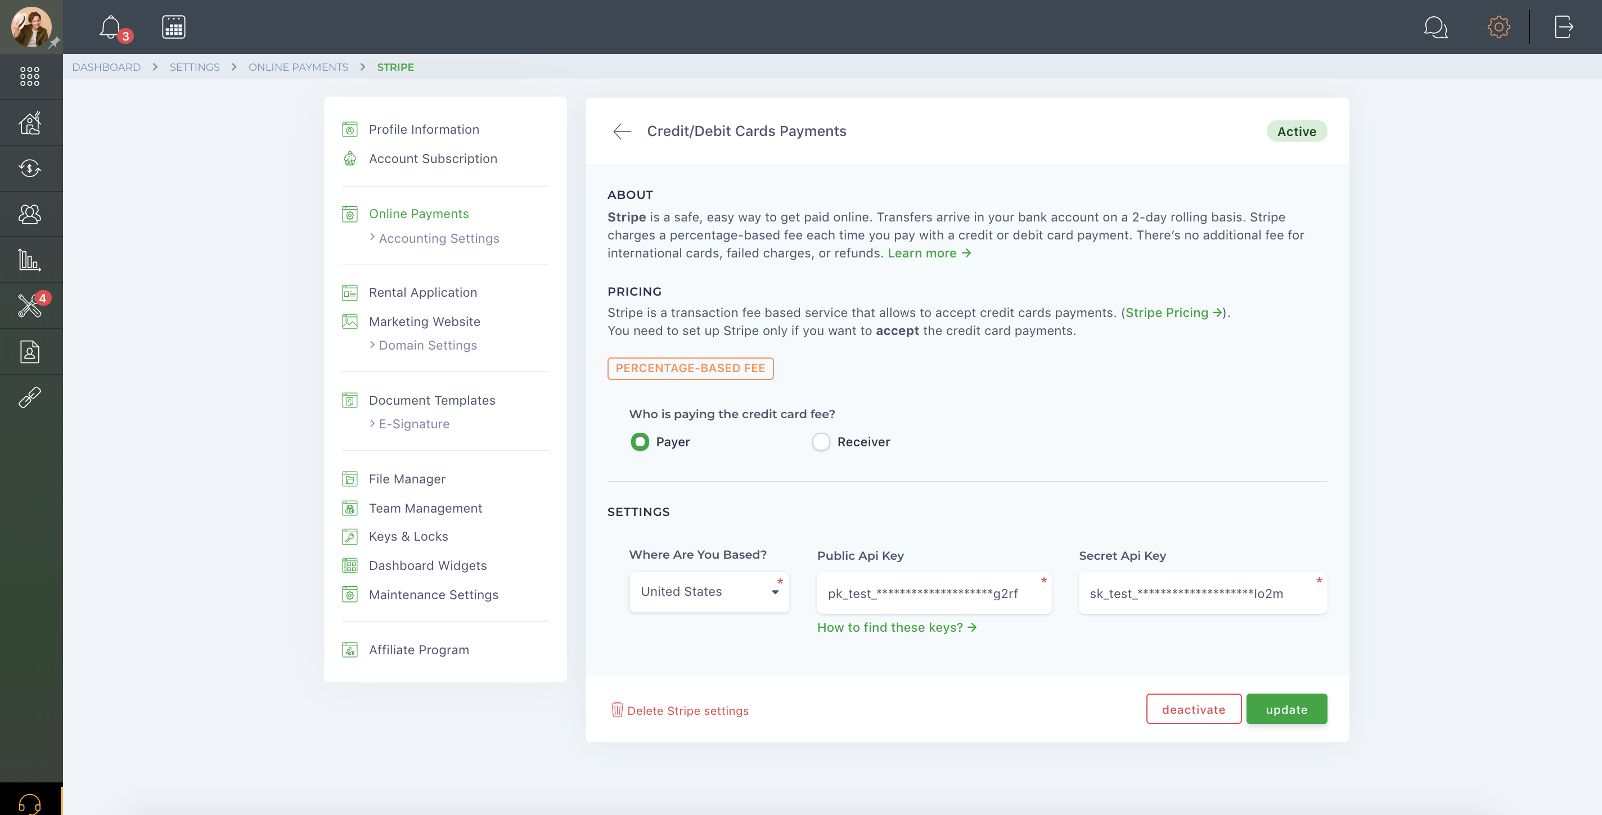The width and height of the screenshot is (1602, 815).
Task: Open Dashboard Widgets settings
Action: click(x=428, y=566)
